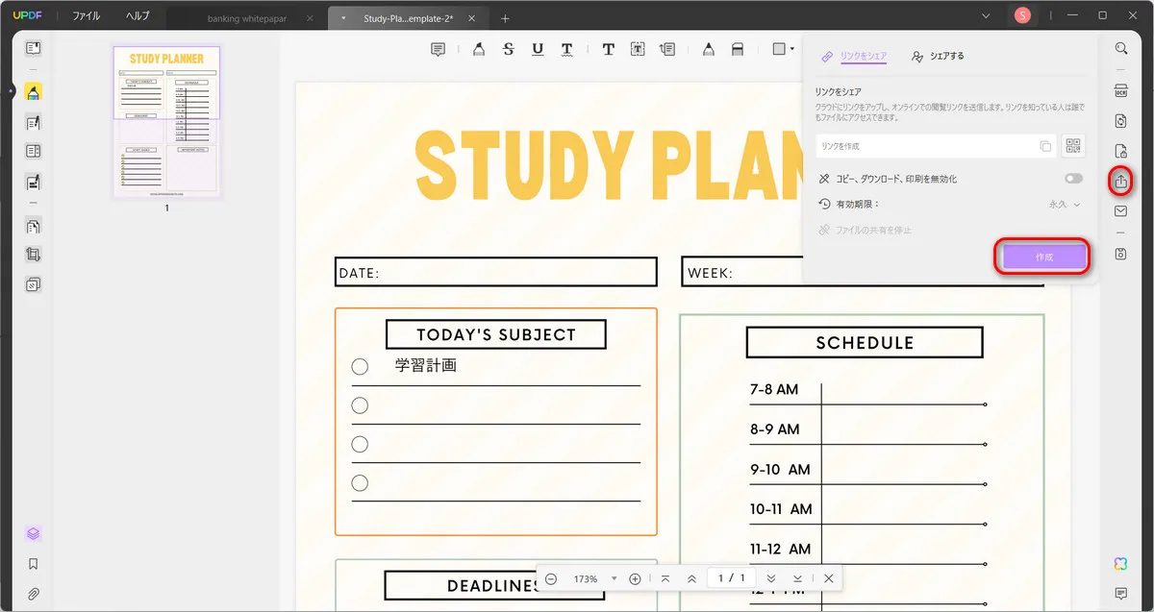
Task: Select the Text comment (T) tool
Action: click(x=608, y=49)
